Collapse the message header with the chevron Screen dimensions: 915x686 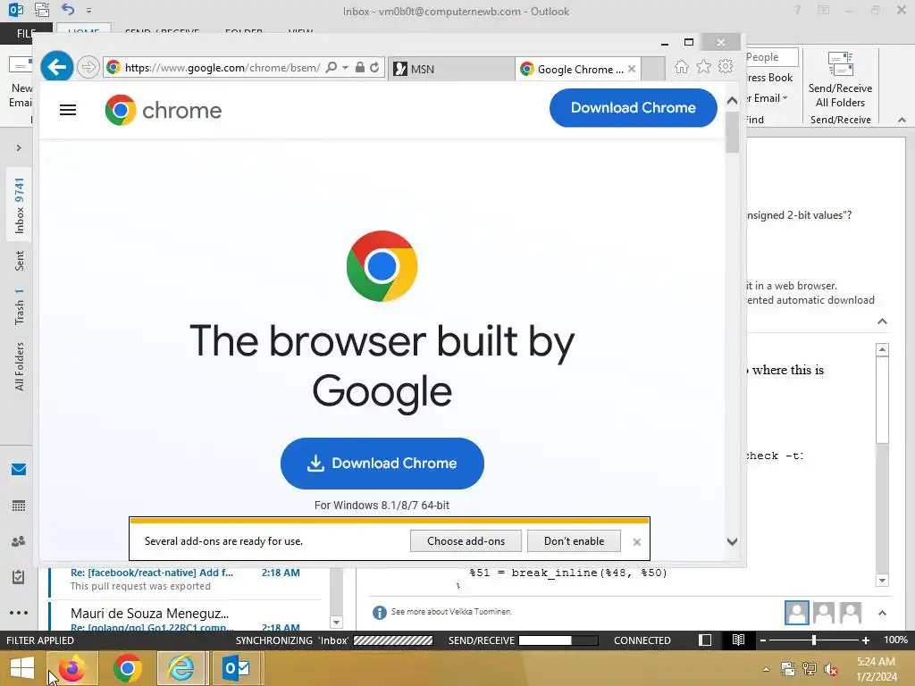tap(882, 322)
